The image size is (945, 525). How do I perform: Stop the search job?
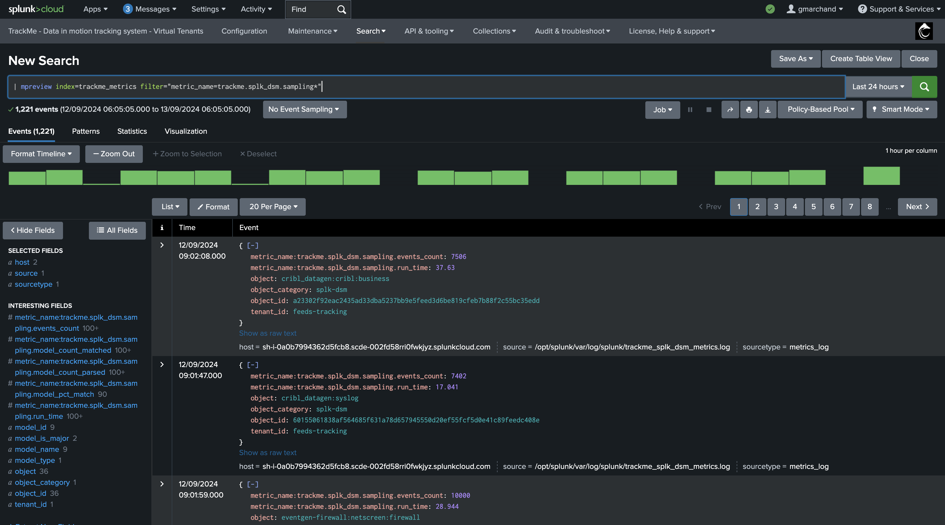(x=709, y=110)
